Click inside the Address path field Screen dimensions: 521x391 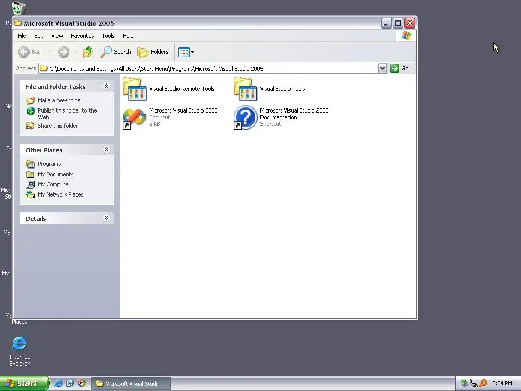(x=208, y=69)
